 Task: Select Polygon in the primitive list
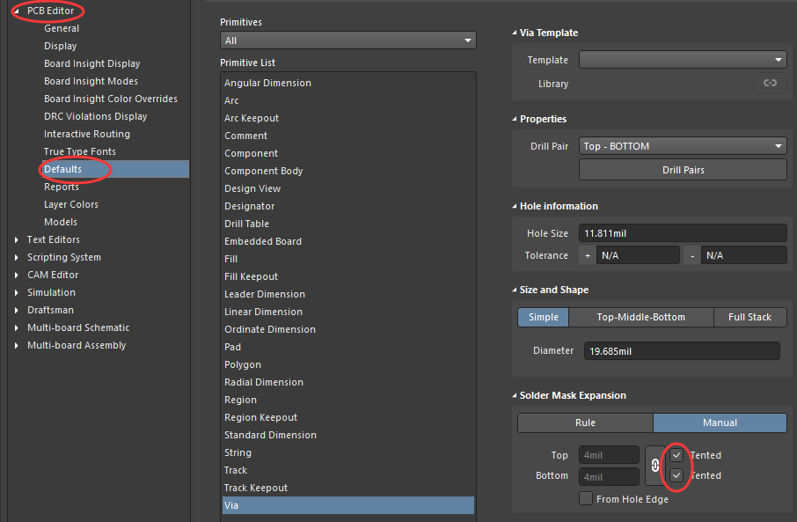(x=348, y=364)
